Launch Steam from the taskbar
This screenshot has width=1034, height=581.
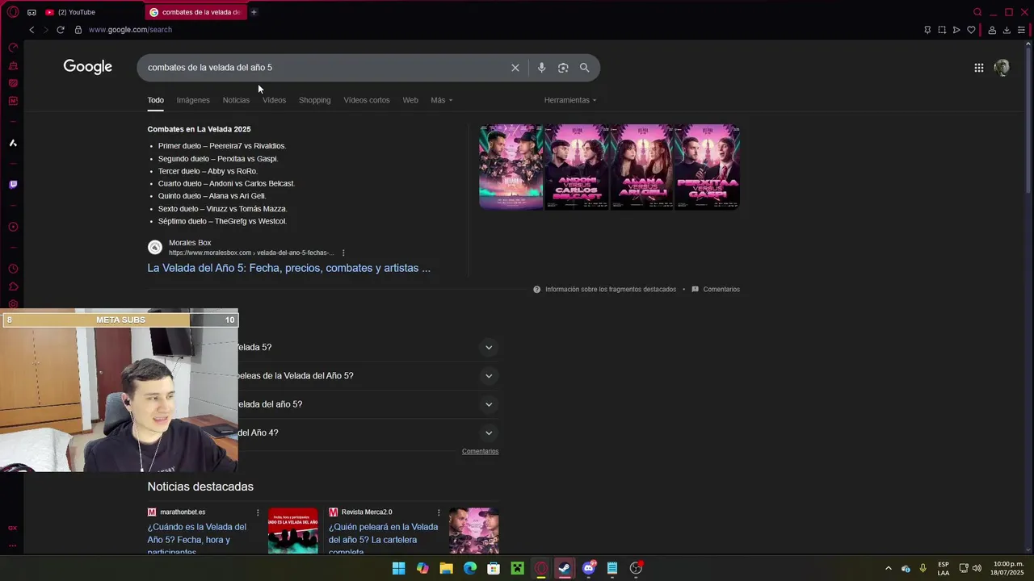(565, 568)
